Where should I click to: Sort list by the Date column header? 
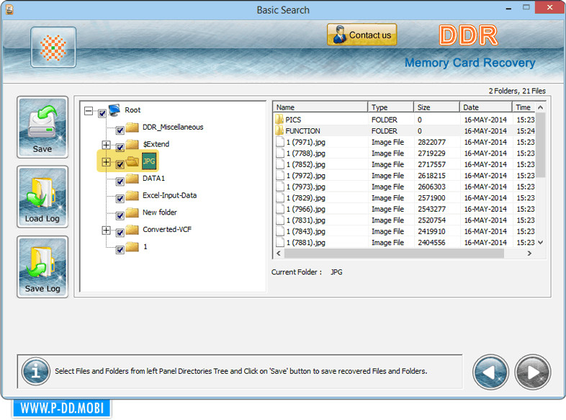(485, 107)
